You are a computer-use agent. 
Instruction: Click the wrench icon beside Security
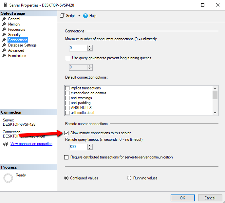pos(4,35)
